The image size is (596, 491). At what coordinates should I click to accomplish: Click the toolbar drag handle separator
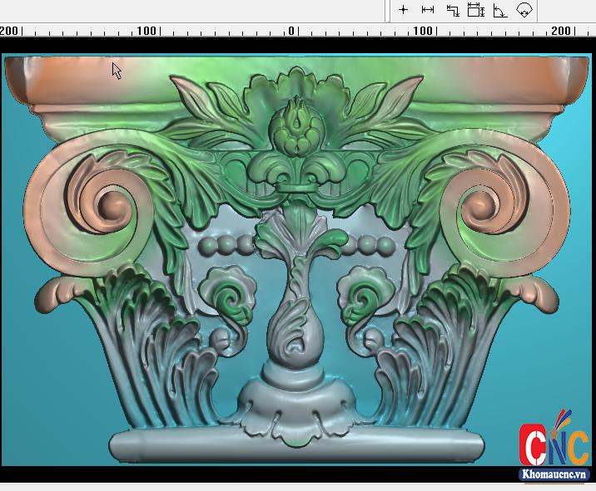pyautogui.click(x=389, y=10)
